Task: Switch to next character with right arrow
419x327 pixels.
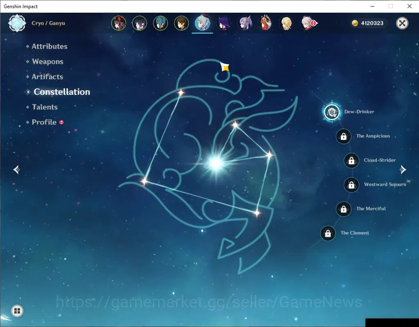Action: point(403,170)
